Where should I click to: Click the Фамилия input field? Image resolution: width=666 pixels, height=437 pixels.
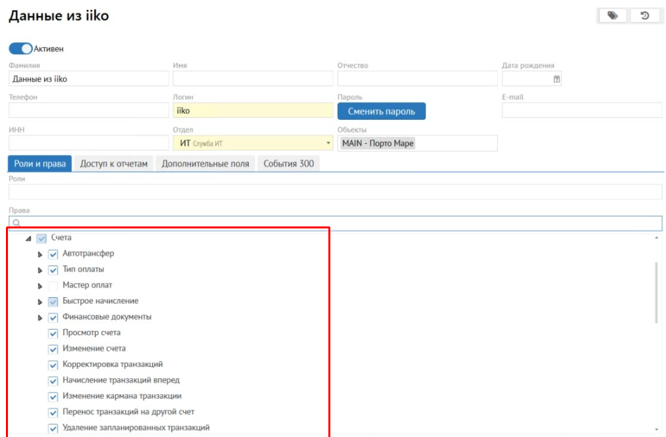[x=89, y=79]
